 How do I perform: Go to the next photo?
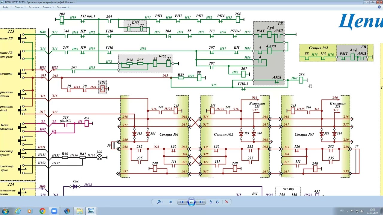pyautogui.click(x=201, y=202)
